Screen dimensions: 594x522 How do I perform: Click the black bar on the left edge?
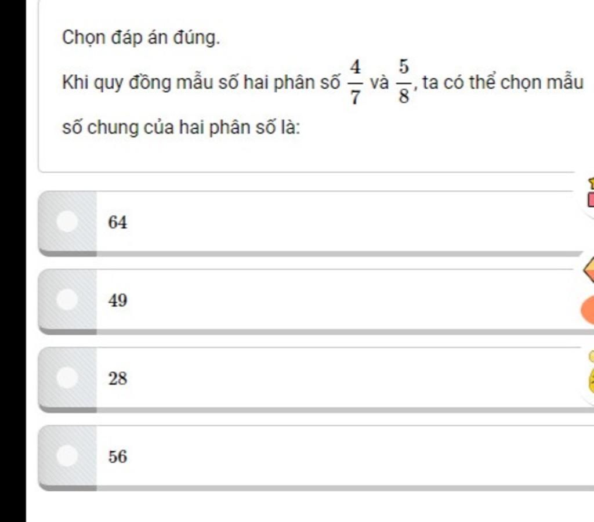13,261
